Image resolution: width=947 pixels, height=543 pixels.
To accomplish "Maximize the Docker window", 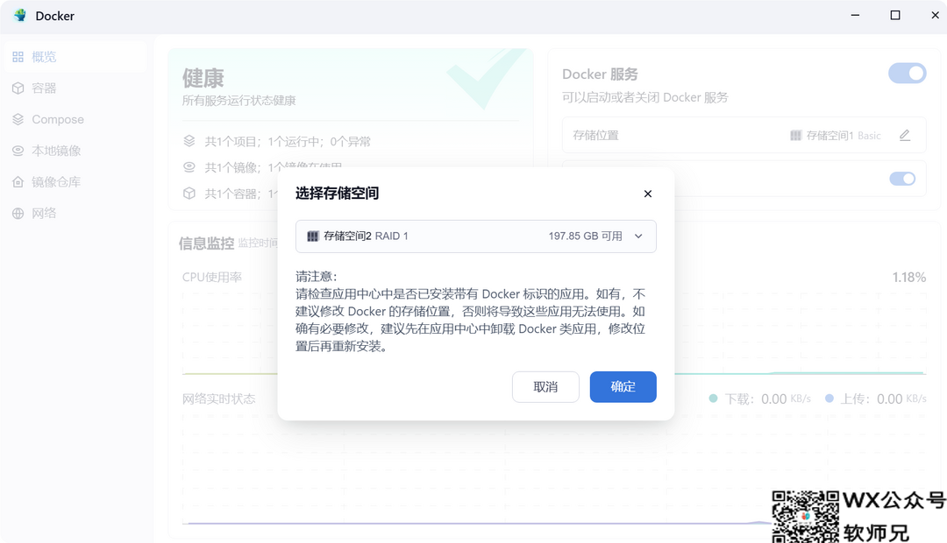I will click(x=895, y=15).
